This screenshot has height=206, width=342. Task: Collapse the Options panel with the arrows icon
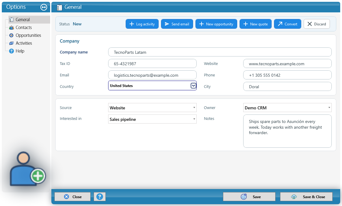[44, 7]
